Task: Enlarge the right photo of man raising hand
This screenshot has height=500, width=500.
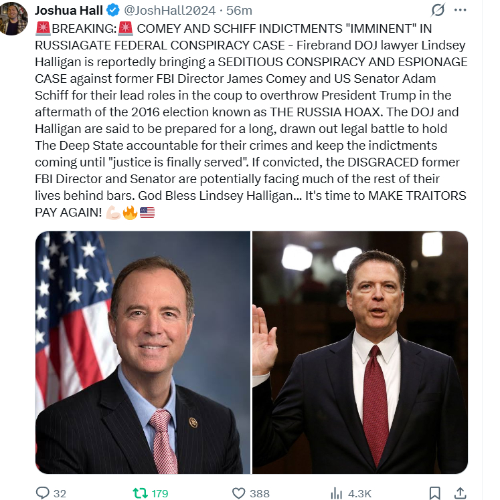Action: pos(360,352)
